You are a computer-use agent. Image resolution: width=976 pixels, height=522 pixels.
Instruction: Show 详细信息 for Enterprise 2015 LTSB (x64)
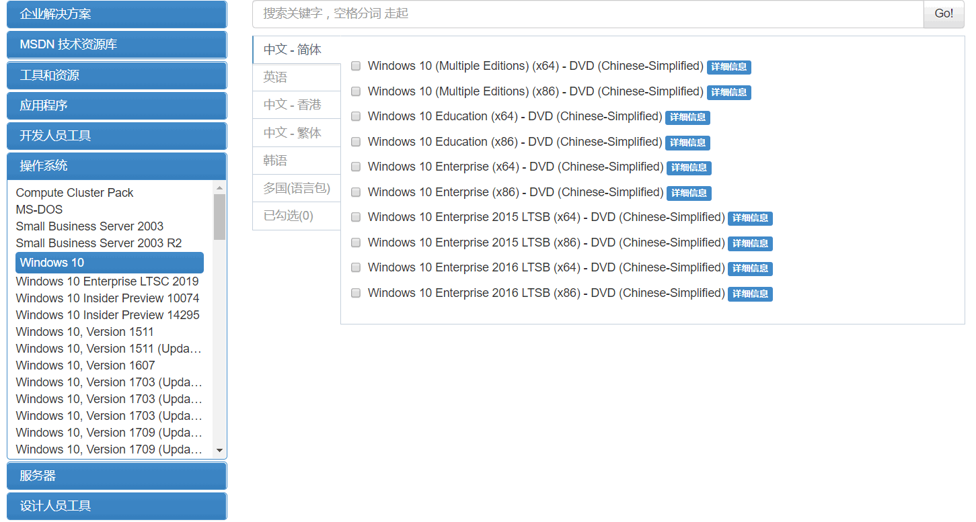point(750,218)
